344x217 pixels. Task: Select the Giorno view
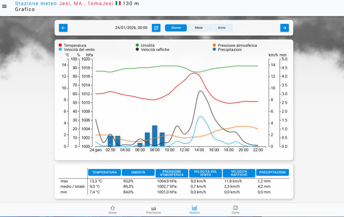point(176,28)
